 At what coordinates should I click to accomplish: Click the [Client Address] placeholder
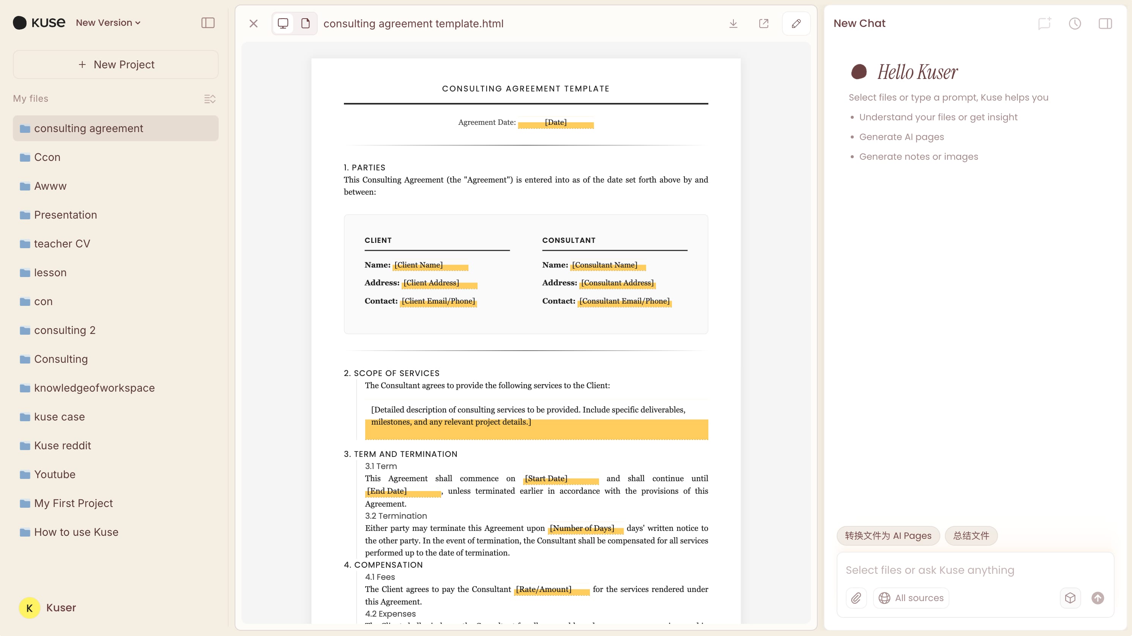pos(440,283)
